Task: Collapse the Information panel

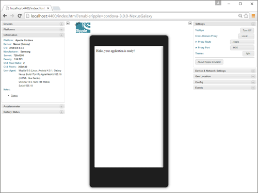Action: coord(33,35)
